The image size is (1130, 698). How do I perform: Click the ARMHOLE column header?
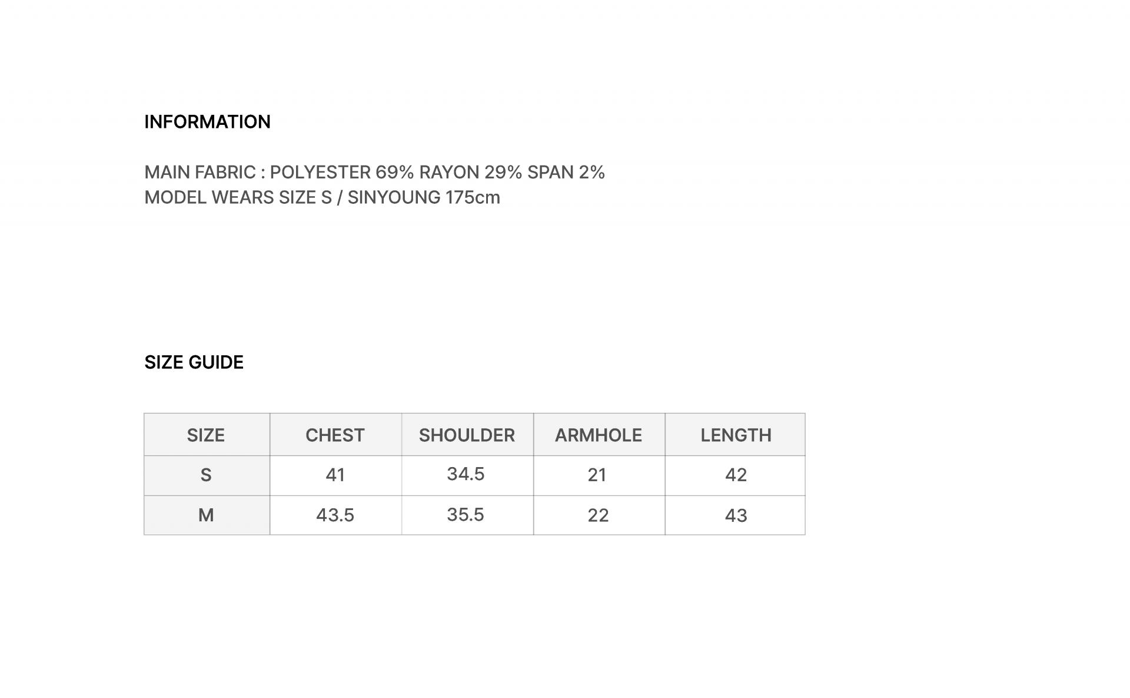point(599,435)
